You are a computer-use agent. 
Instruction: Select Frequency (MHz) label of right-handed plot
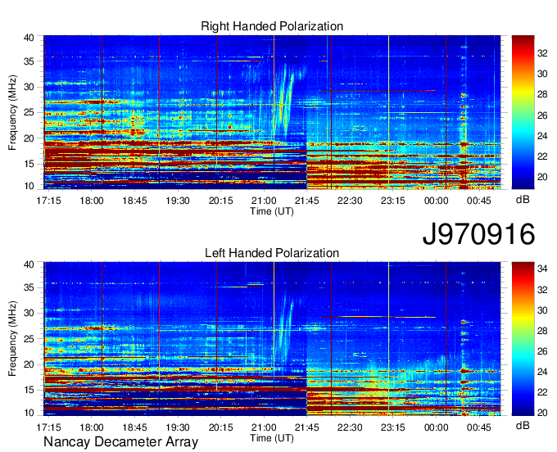coord(12,112)
